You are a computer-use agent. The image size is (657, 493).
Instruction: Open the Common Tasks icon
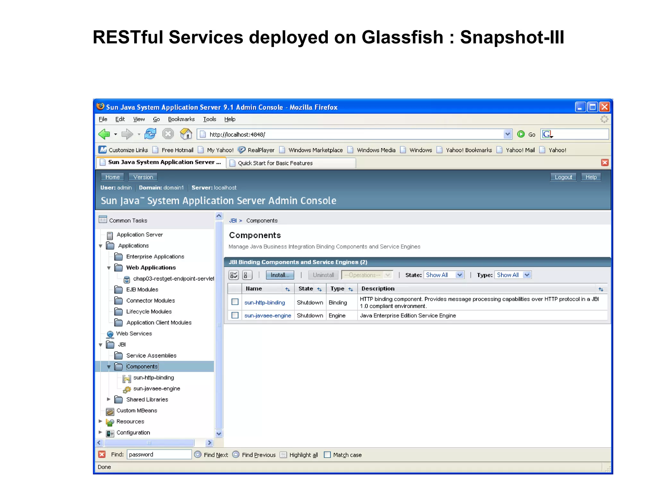click(x=103, y=220)
